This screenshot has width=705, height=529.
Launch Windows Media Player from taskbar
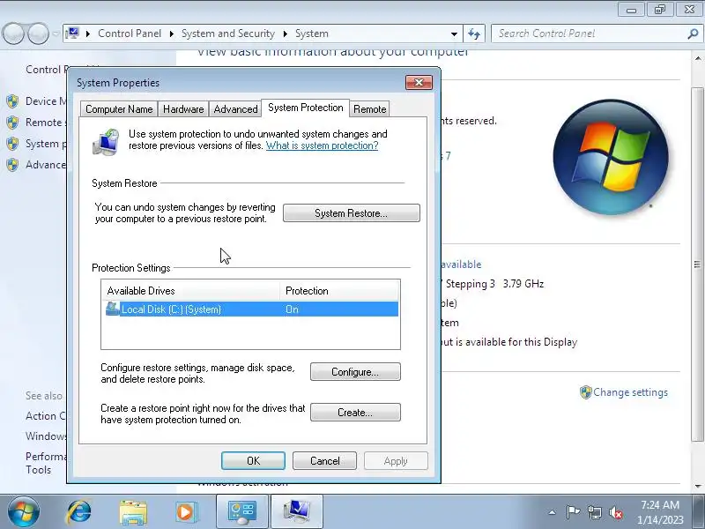(186, 512)
